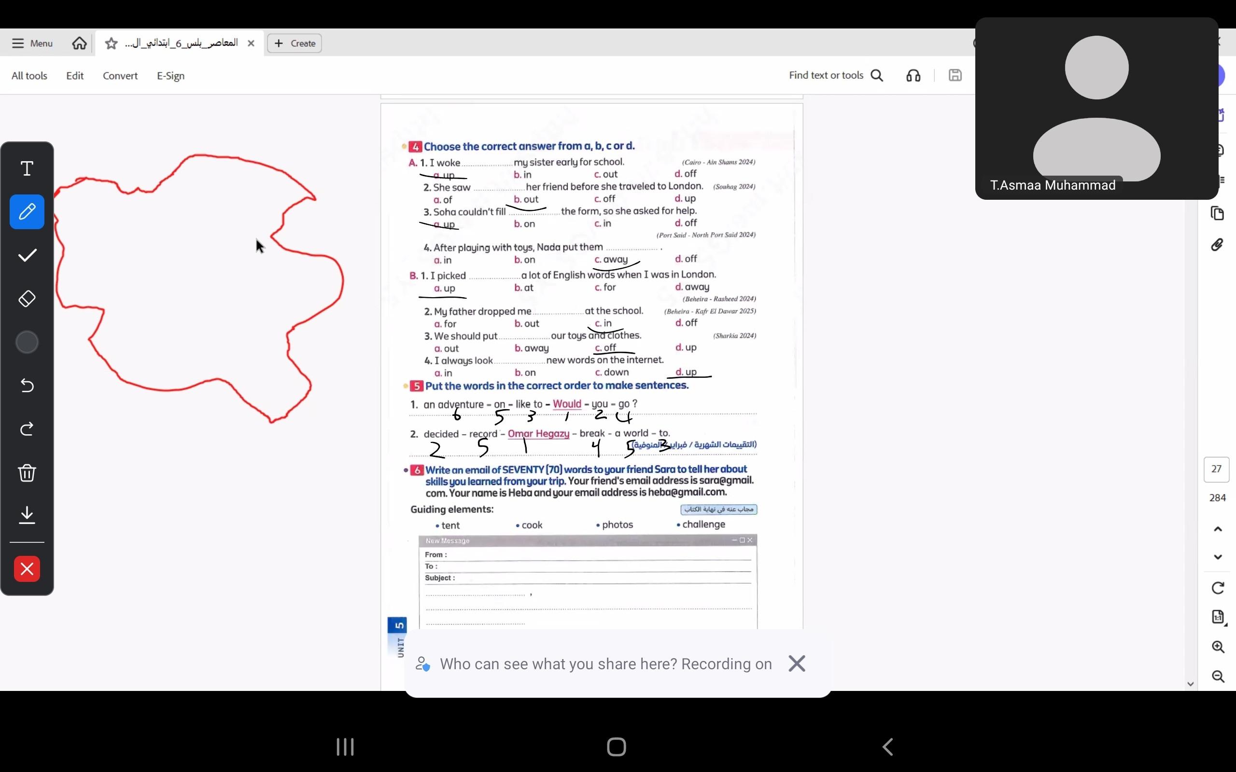The height and width of the screenshot is (772, 1236).
Task: Click T.Asmaa Muhammad video tile
Action: (1096, 108)
